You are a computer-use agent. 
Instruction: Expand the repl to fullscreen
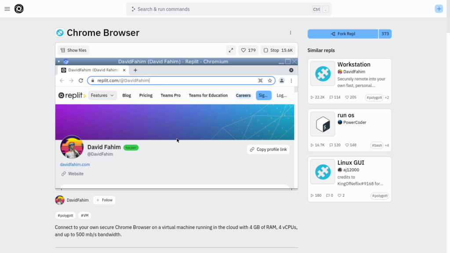(x=231, y=50)
